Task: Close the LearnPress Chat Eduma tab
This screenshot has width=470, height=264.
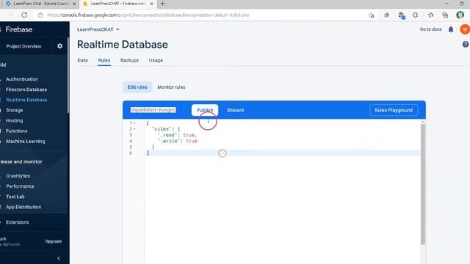Action: (x=74, y=4)
